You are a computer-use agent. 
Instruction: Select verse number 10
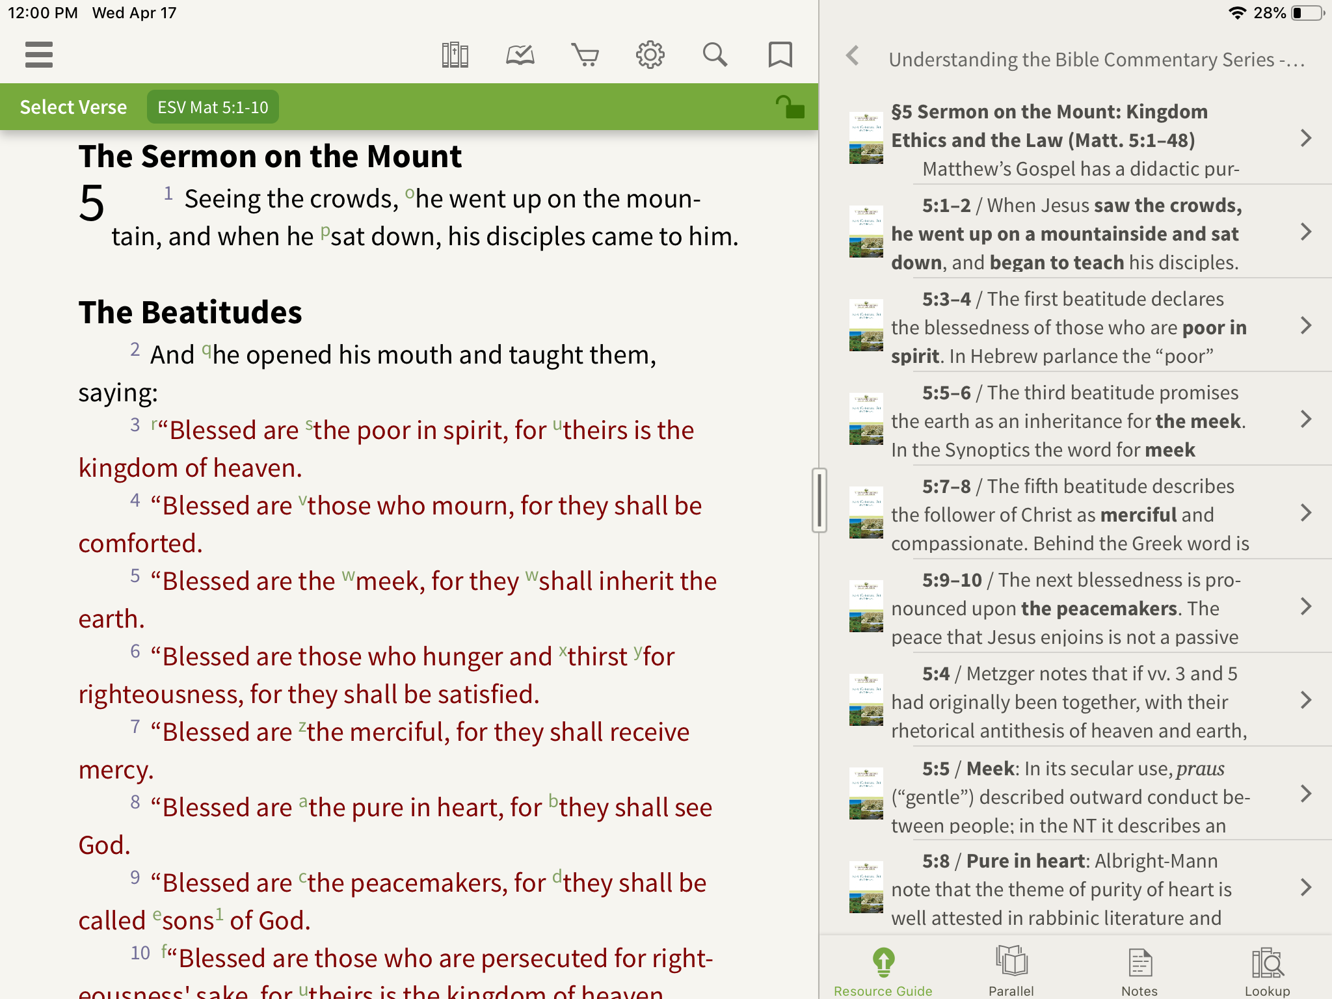click(140, 953)
